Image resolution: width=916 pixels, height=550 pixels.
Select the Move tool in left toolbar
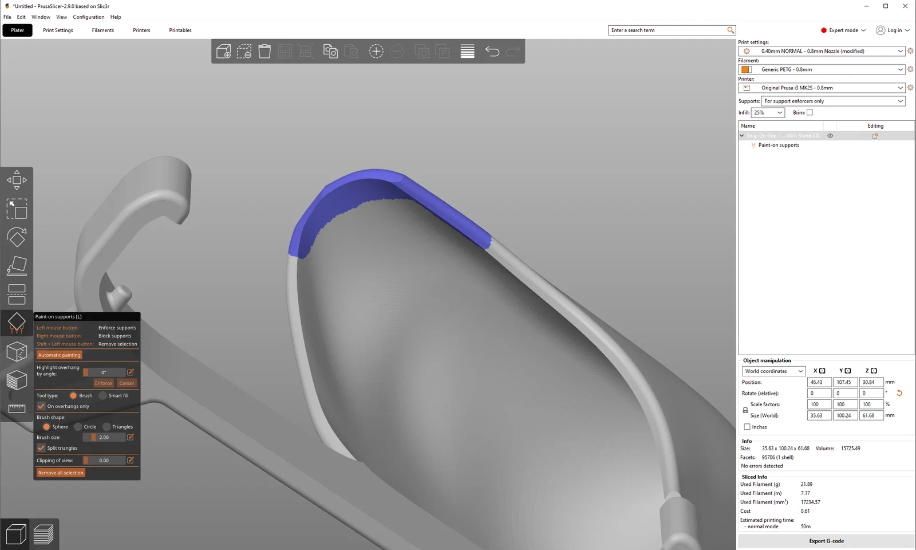pyautogui.click(x=17, y=180)
